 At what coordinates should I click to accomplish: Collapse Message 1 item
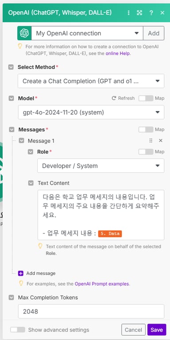coord(21,141)
